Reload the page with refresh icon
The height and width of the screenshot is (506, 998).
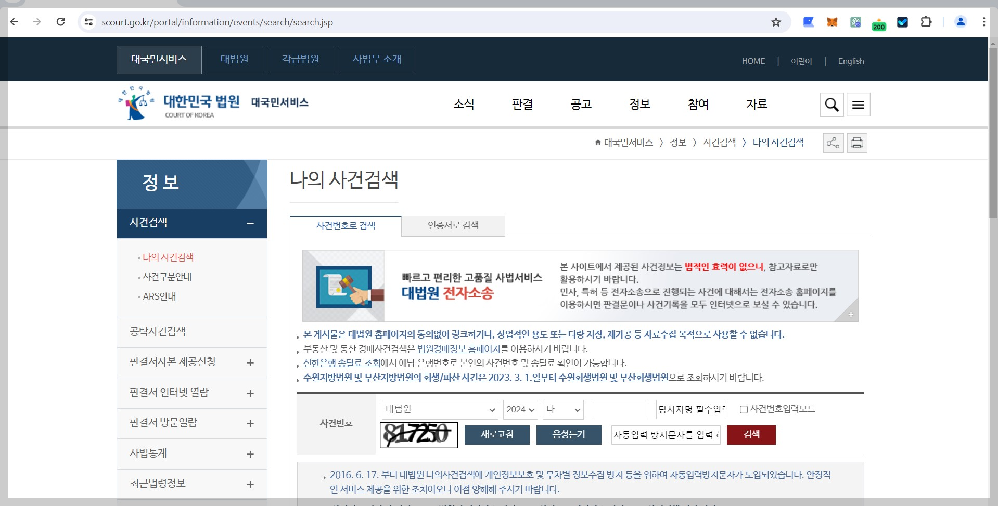(x=60, y=22)
